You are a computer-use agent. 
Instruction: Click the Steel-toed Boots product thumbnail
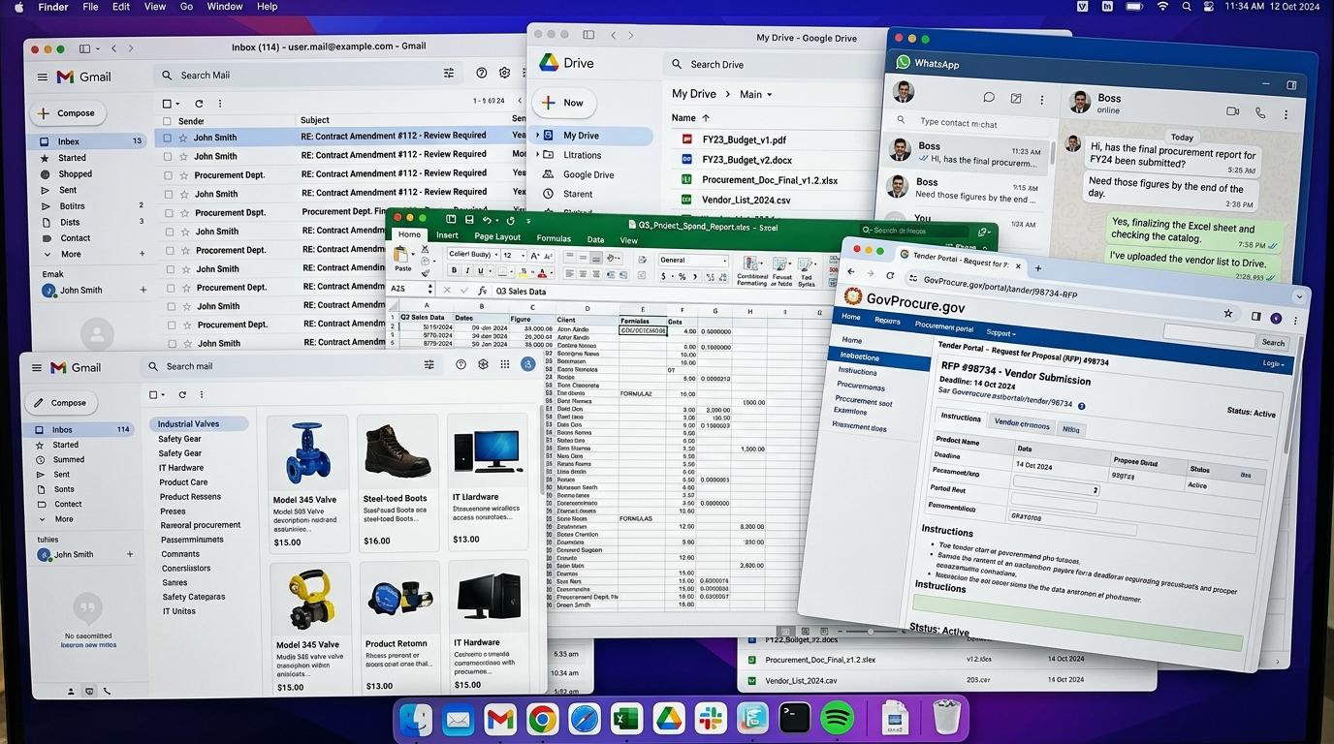pyautogui.click(x=397, y=453)
